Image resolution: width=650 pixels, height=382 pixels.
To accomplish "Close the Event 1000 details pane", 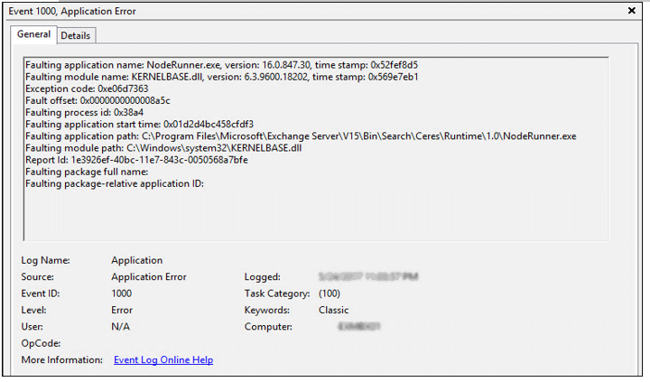I will pos(630,11).
